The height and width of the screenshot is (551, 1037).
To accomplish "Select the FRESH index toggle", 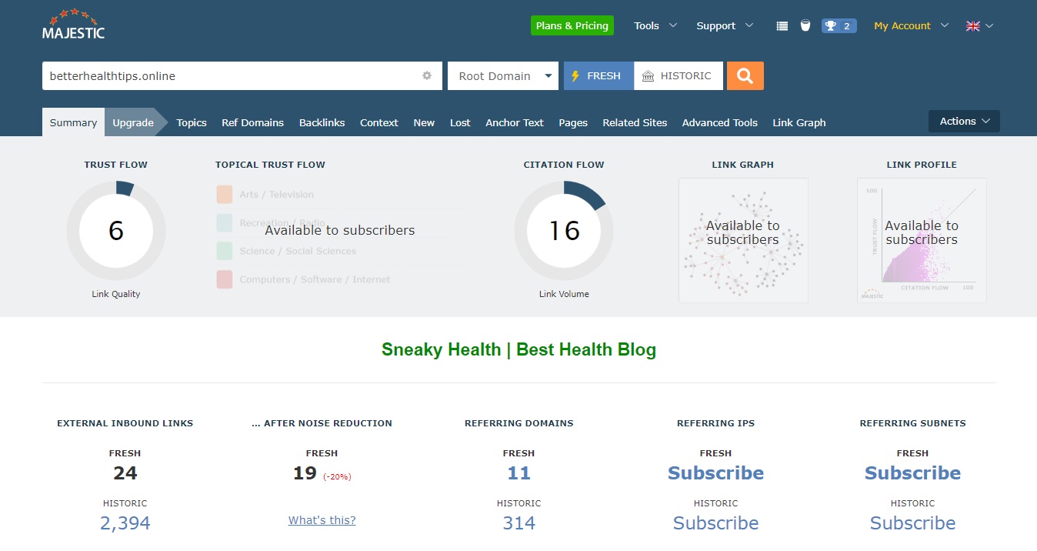I will (599, 75).
